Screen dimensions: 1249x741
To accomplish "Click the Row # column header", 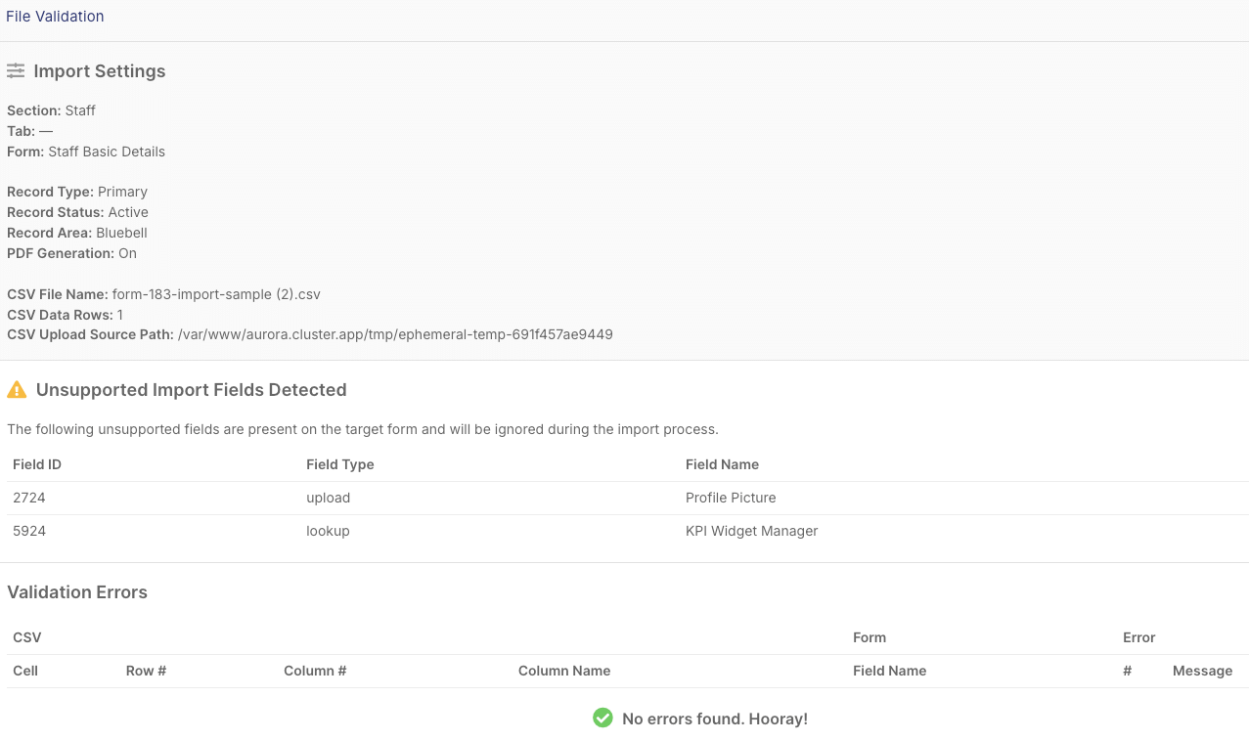I will (x=146, y=671).
